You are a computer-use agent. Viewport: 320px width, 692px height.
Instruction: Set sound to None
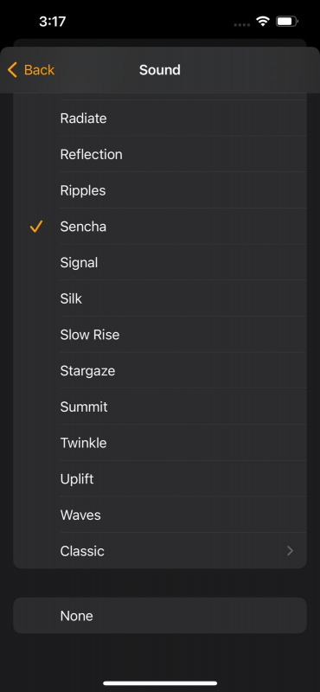tap(160, 616)
